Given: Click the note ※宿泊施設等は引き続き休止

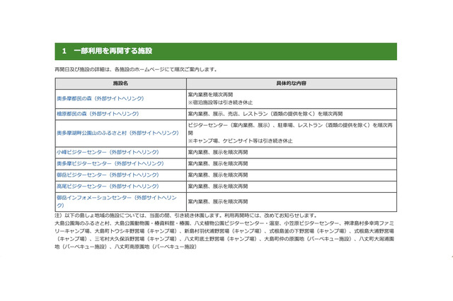Looking at the screenshot, I should [220, 102].
